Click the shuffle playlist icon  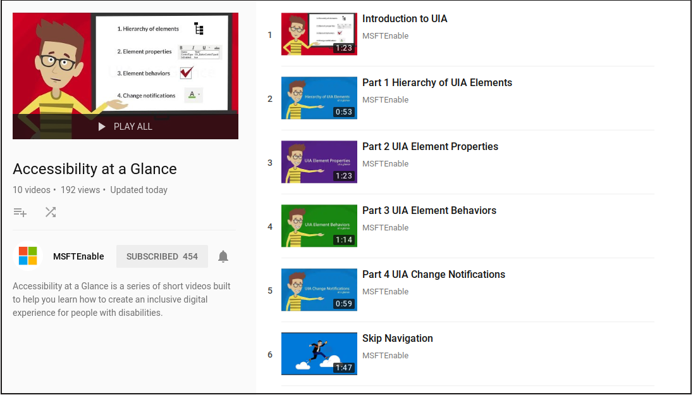(x=51, y=213)
